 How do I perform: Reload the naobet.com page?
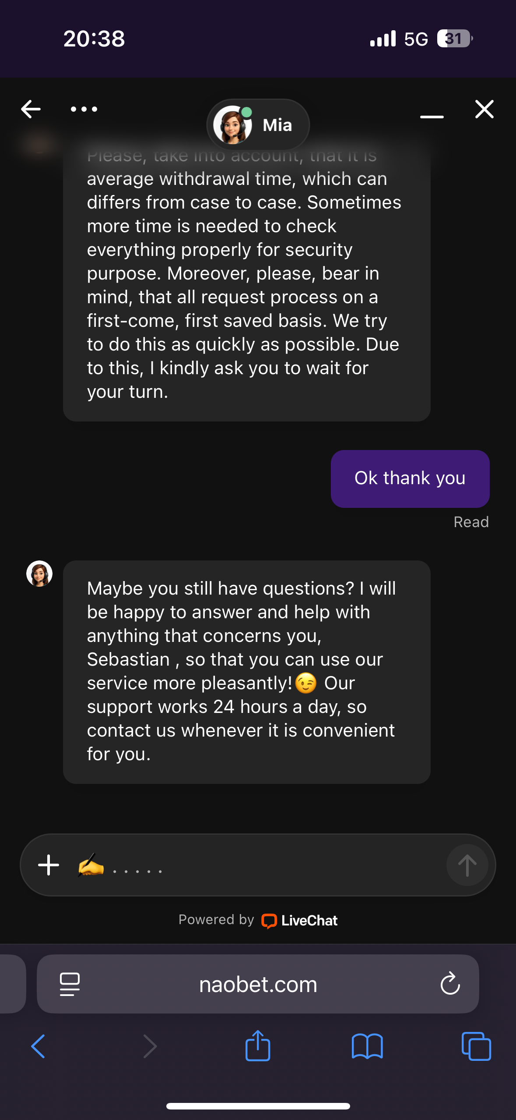click(x=450, y=984)
